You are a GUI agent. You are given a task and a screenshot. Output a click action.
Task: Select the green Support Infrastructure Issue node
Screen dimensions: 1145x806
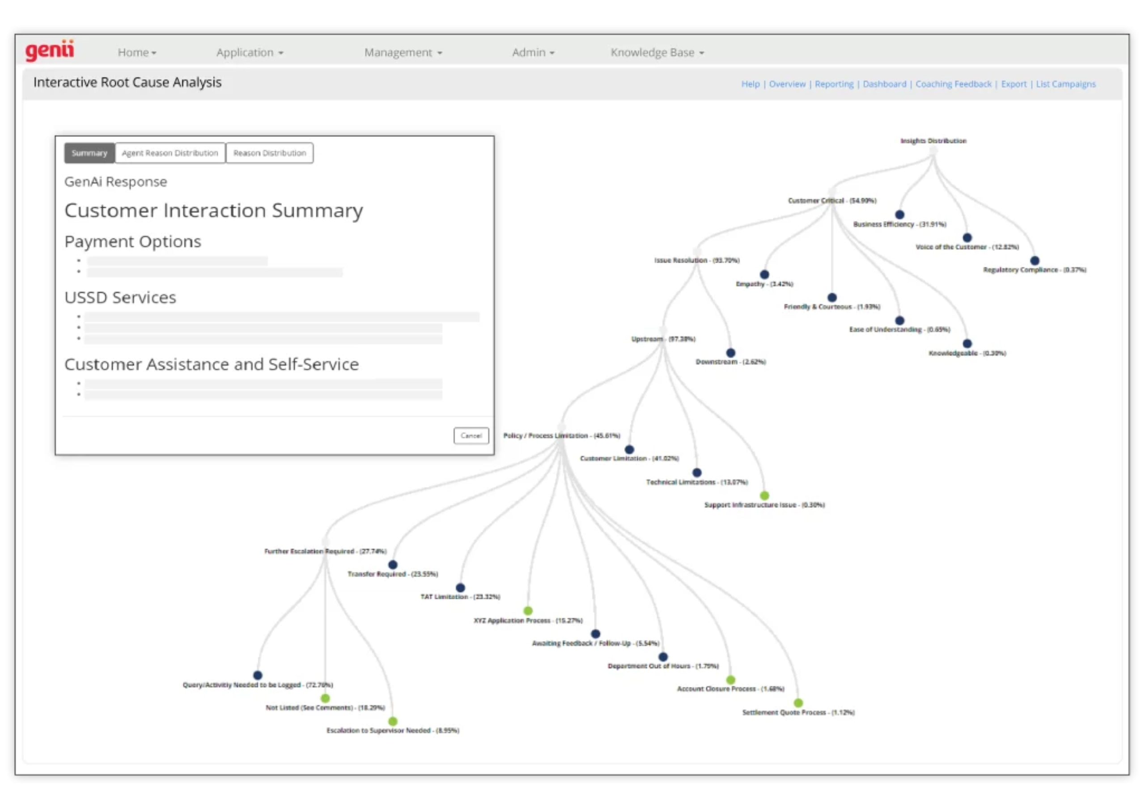point(763,495)
